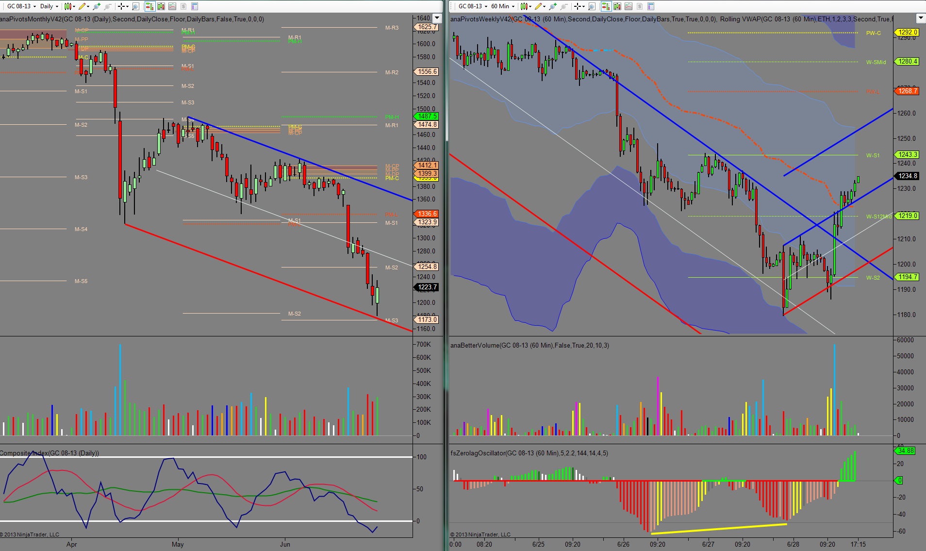Select the 1412.1 price marker
926x551 pixels.
[426, 165]
